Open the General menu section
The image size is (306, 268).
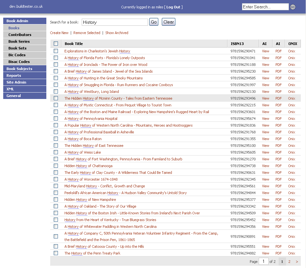coord(25,96)
